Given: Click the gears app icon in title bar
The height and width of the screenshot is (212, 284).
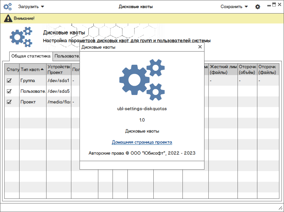Looking at the screenshot, I should 7,7.
